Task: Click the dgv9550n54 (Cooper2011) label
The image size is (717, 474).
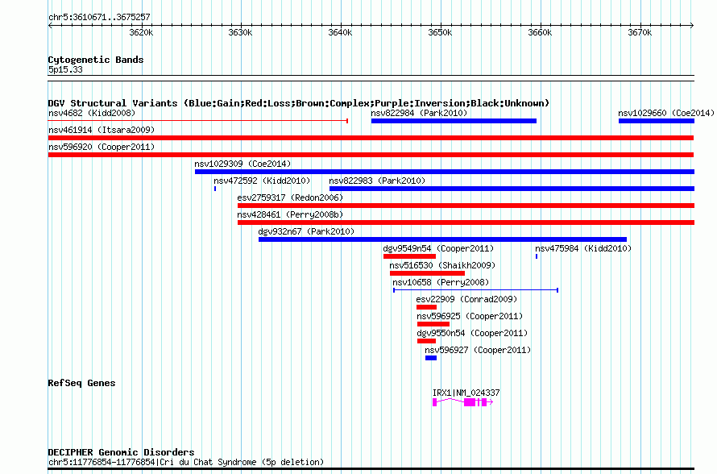Action: (x=472, y=333)
